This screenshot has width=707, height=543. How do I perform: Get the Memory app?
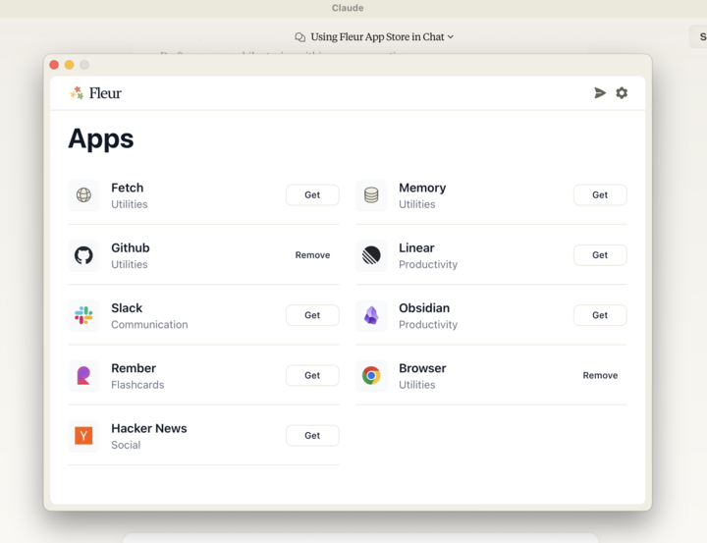600,194
